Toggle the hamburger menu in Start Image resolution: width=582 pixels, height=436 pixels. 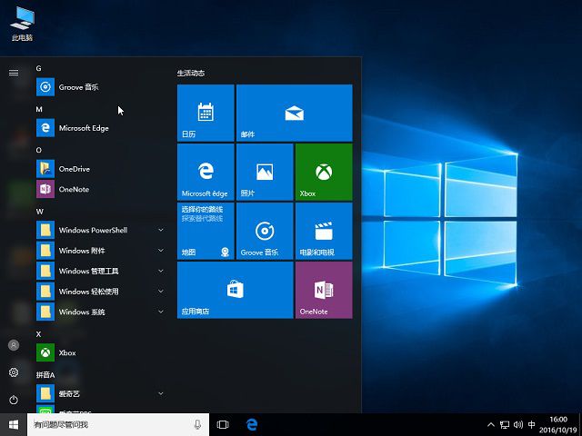coord(14,72)
